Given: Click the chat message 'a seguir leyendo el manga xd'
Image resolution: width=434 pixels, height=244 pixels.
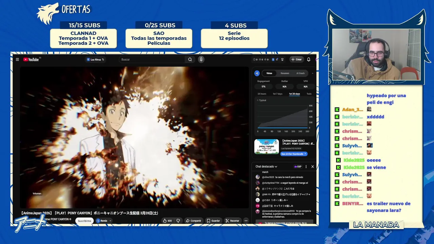Looking at the screenshot, I should 294,183.
